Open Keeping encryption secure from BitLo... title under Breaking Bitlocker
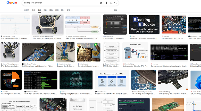 [x=144, y=38]
